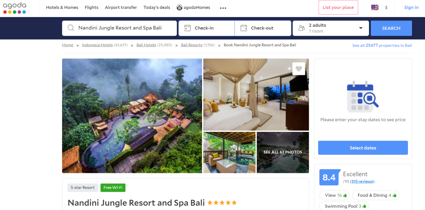Click the Bali Hotels breadcrumb link
The width and height of the screenshot is (425, 210).
coord(146,45)
